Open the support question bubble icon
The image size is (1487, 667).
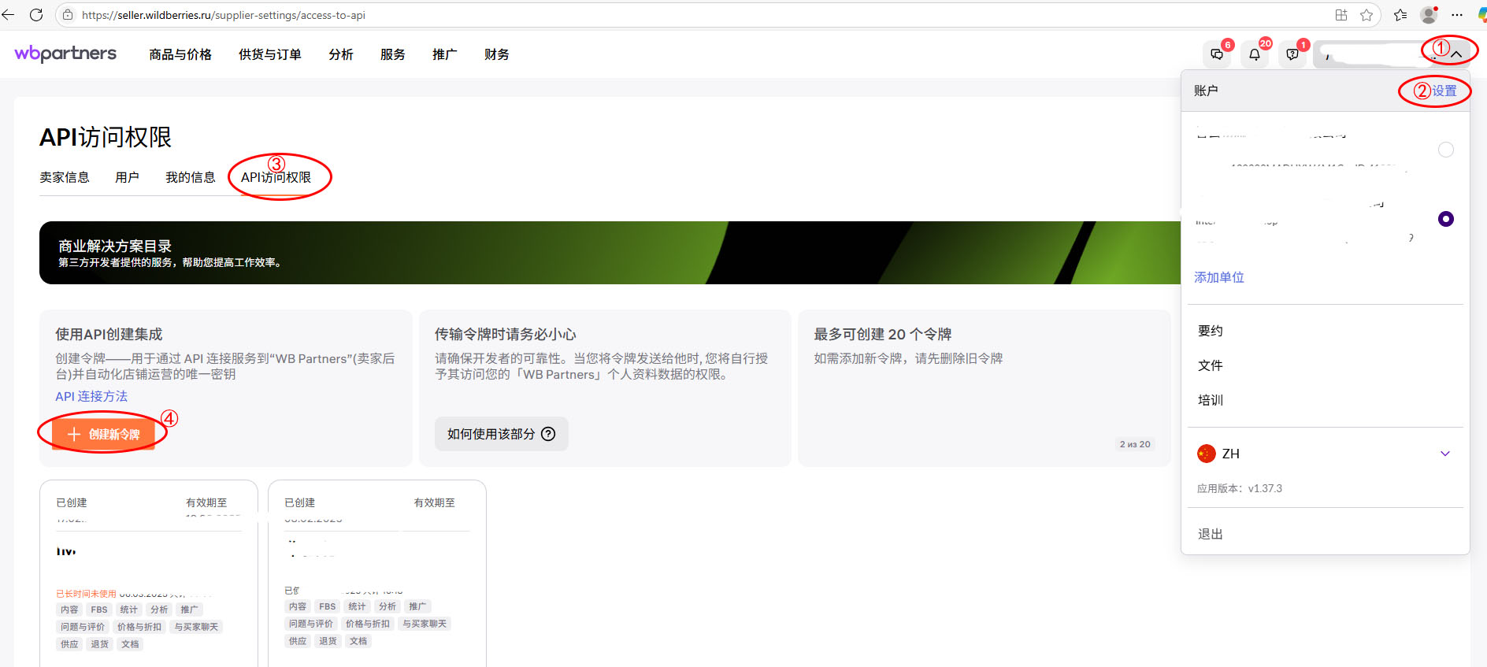pos(1292,54)
